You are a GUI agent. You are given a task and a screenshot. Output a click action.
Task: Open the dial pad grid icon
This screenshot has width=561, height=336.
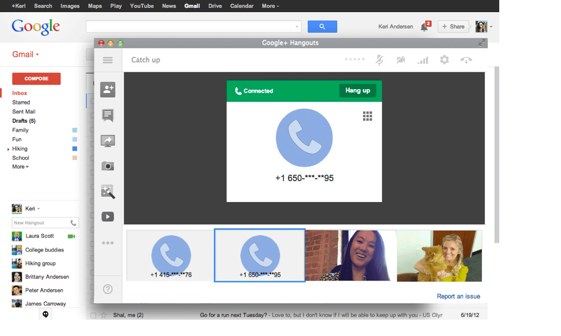point(367,116)
